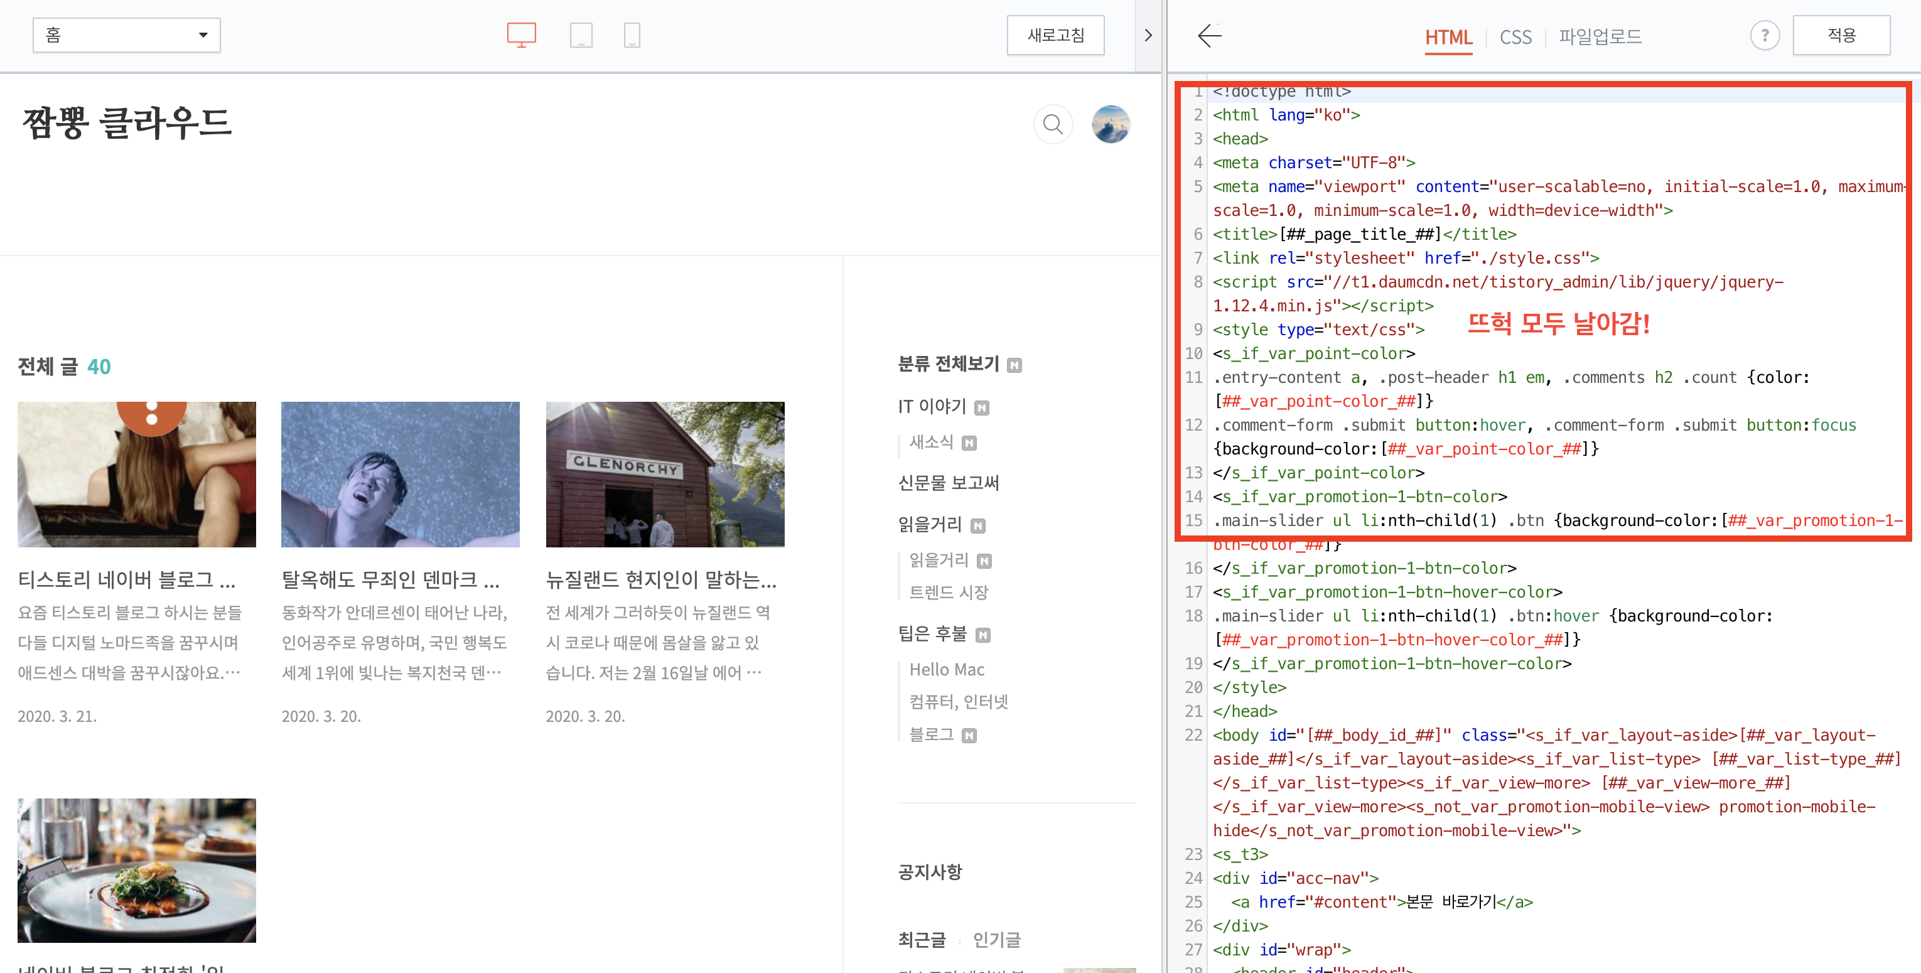1921x973 pixels.
Task: Click excerpt 요즘 티스토리 블로그 하시는 분들
Action: click(130, 612)
